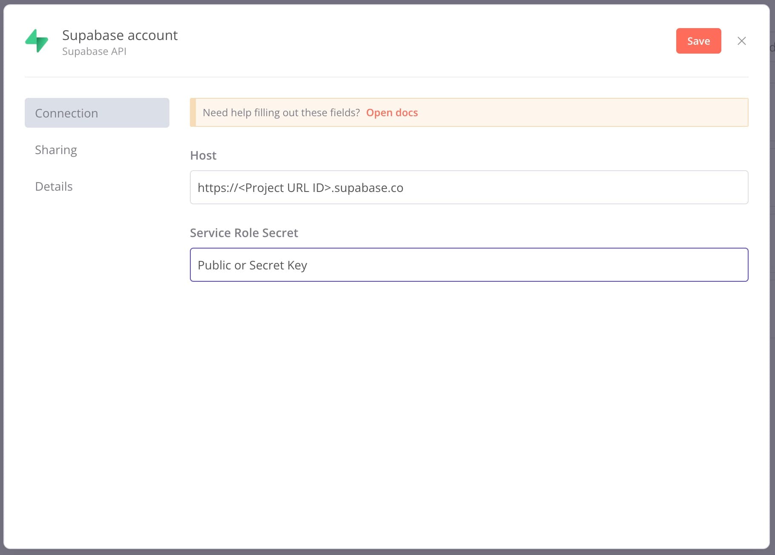Click the 'Supabase account' title to rename
The width and height of the screenshot is (775, 555).
click(120, 35)
